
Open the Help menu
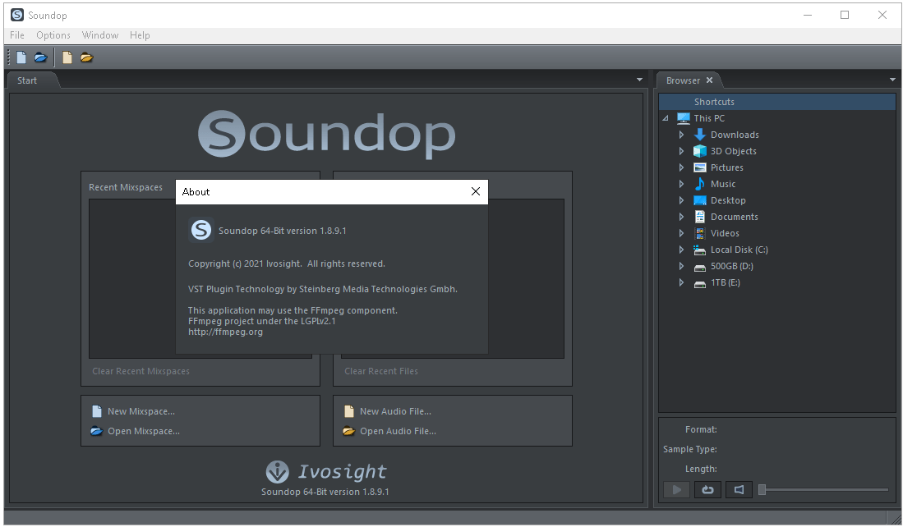140,35
